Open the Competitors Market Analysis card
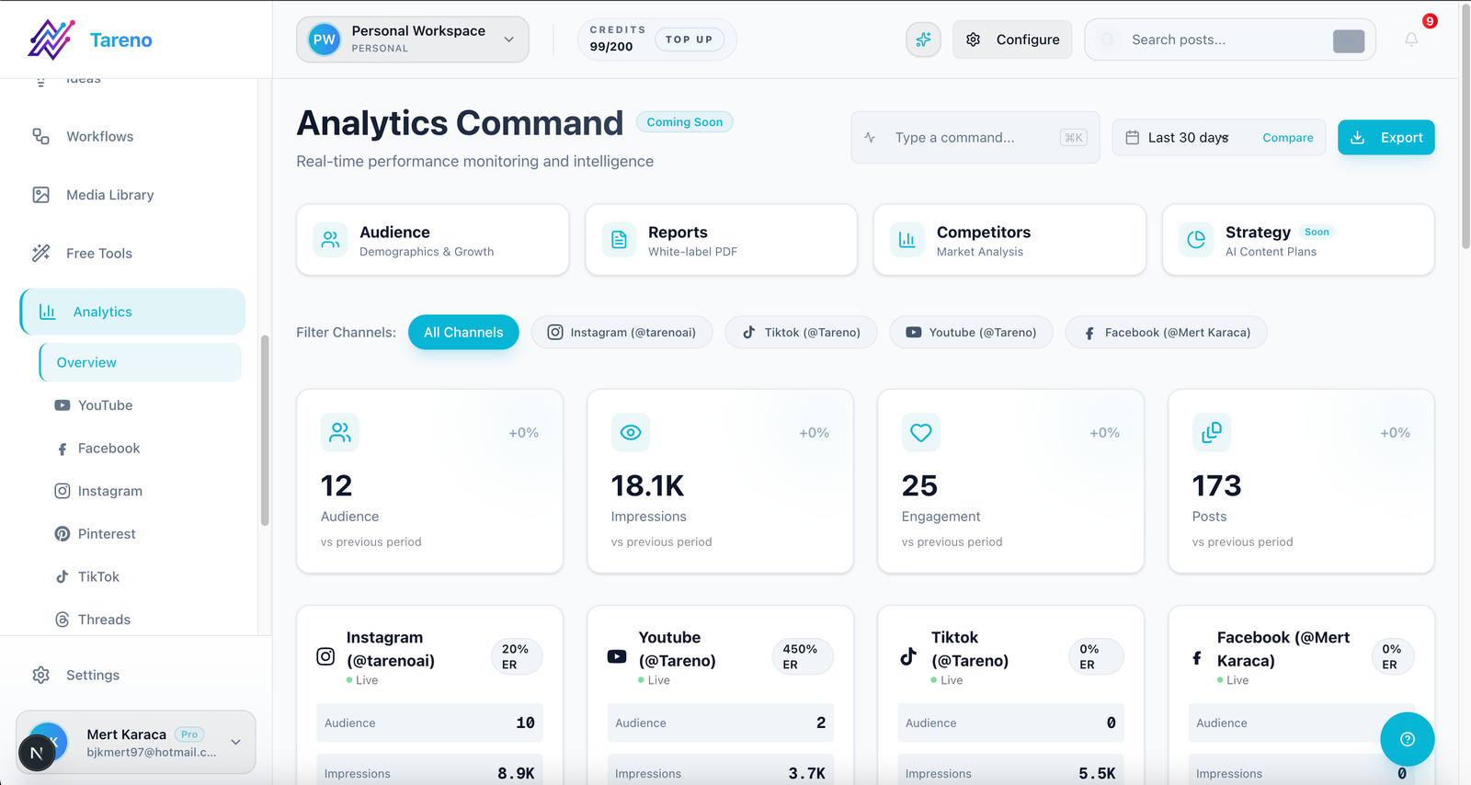The image size is (1471, 785). click(1009, 240)
